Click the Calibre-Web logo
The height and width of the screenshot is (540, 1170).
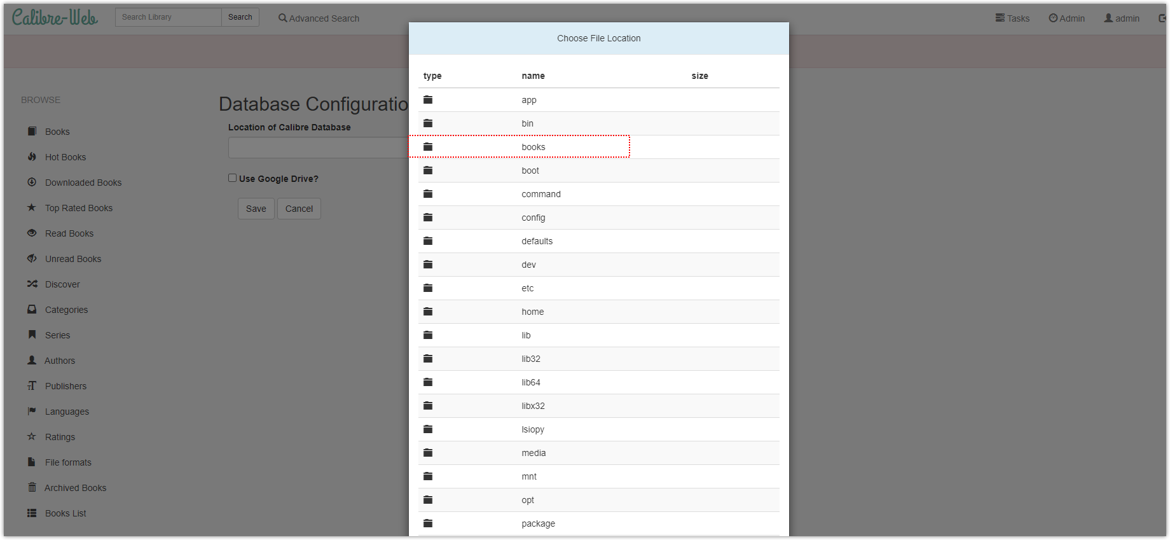(x=55, y=18)
